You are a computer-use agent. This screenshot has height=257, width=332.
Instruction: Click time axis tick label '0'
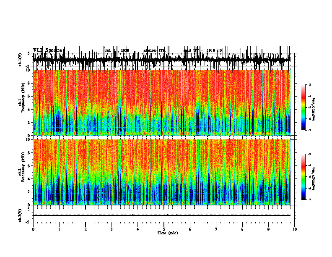click(33, 229)
